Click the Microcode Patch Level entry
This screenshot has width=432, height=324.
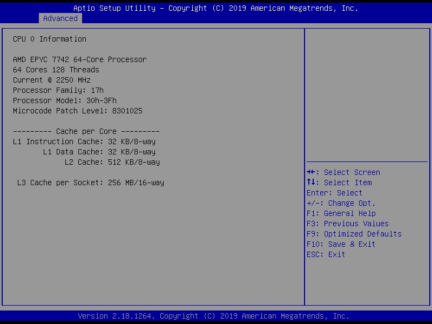coord(78,111)
